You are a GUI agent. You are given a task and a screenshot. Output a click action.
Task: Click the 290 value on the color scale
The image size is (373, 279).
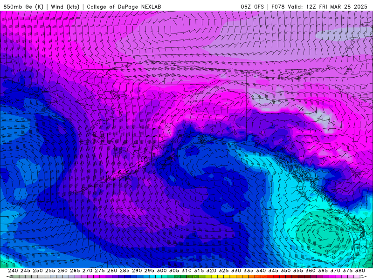tap(137, 271)
